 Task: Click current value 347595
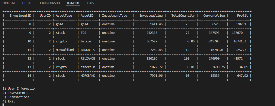tap(214, 33)
